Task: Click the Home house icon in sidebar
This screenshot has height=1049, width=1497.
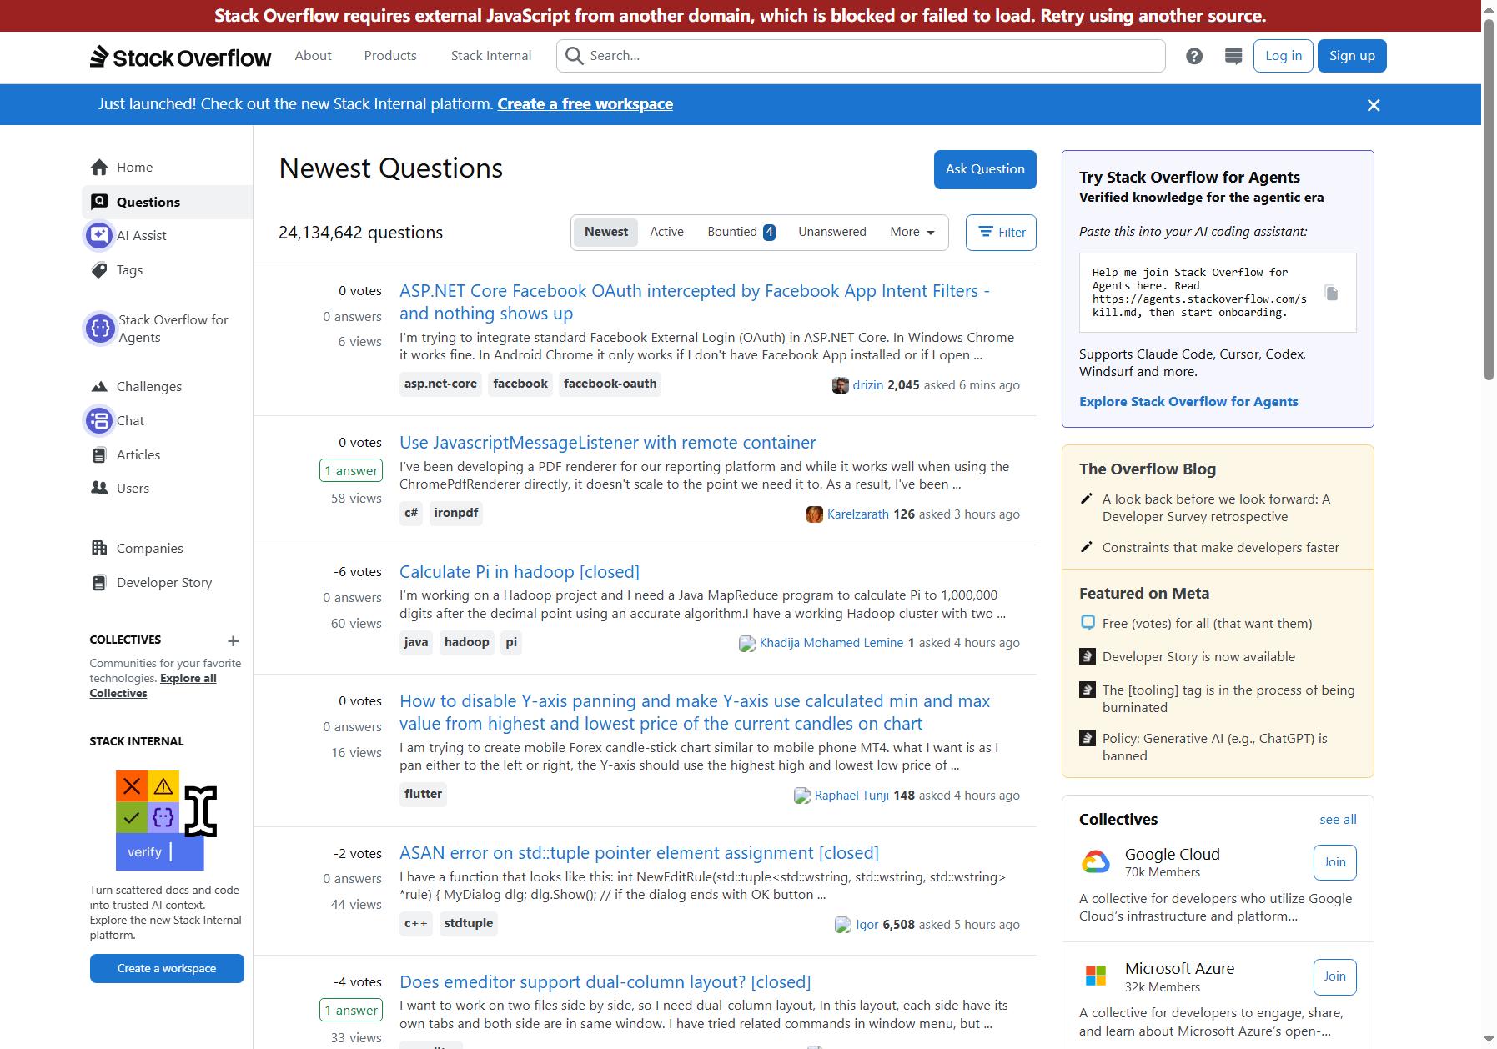Action: [x=99, y=168]
